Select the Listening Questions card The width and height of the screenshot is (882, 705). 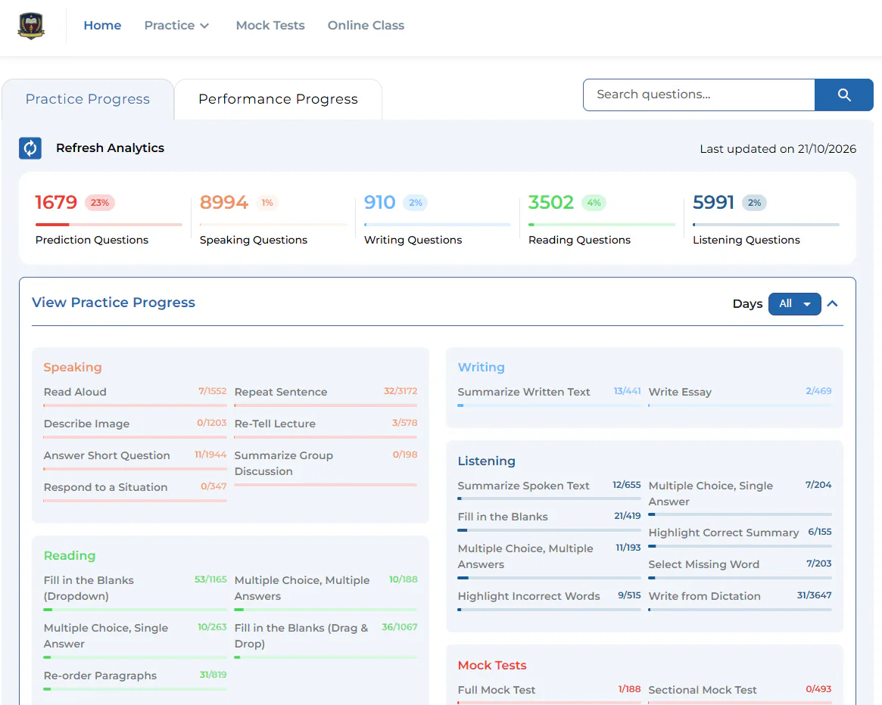[766, 219]
